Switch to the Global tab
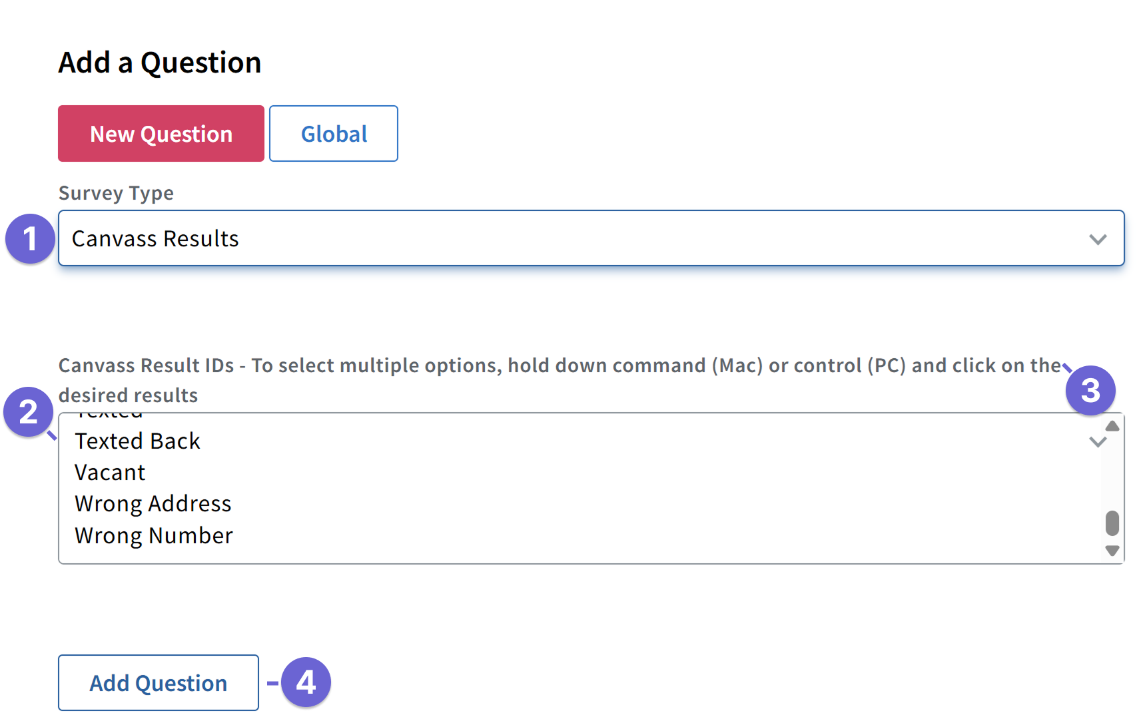 (x=333, y=133)
